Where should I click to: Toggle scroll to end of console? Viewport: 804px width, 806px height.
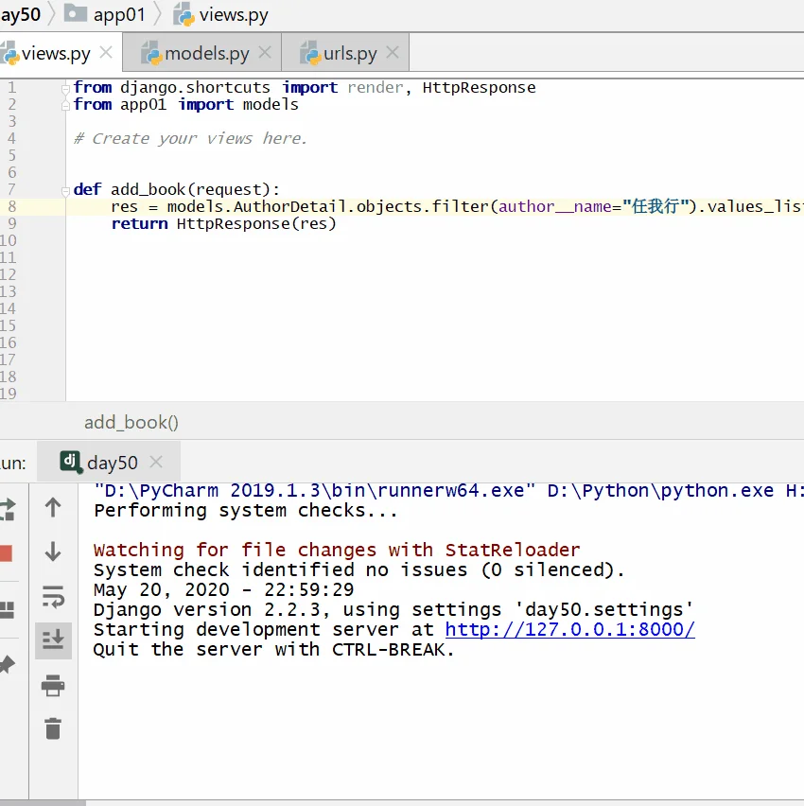pyautogui.click(x=53, y=640)
